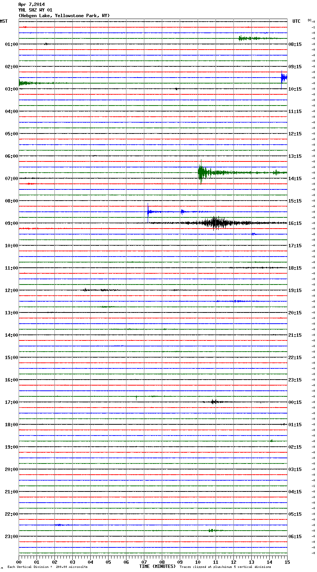
Task: Click the "10:15" UTC time label
Action: point(295,89)
